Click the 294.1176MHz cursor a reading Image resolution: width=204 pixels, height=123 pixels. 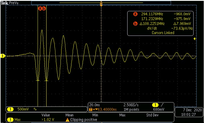(152, 14)
